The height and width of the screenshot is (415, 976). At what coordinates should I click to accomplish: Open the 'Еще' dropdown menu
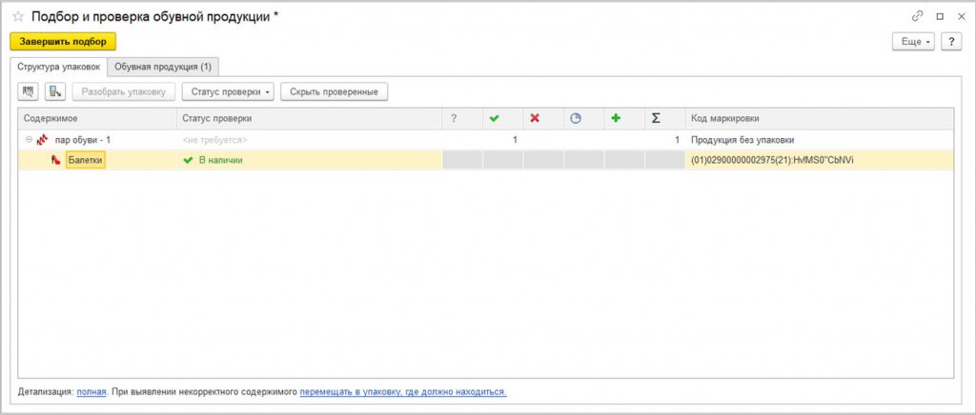(x=912, y=42)
